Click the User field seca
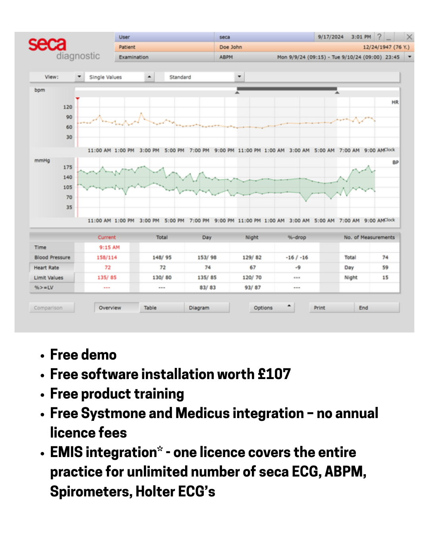 click(225, 37)
